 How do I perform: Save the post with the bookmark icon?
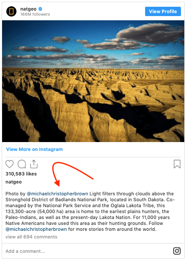(177, 164)
